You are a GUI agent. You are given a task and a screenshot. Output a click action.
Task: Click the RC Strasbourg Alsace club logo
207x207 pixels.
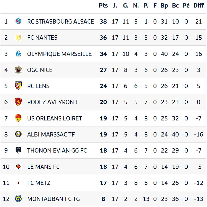(18, 21)
